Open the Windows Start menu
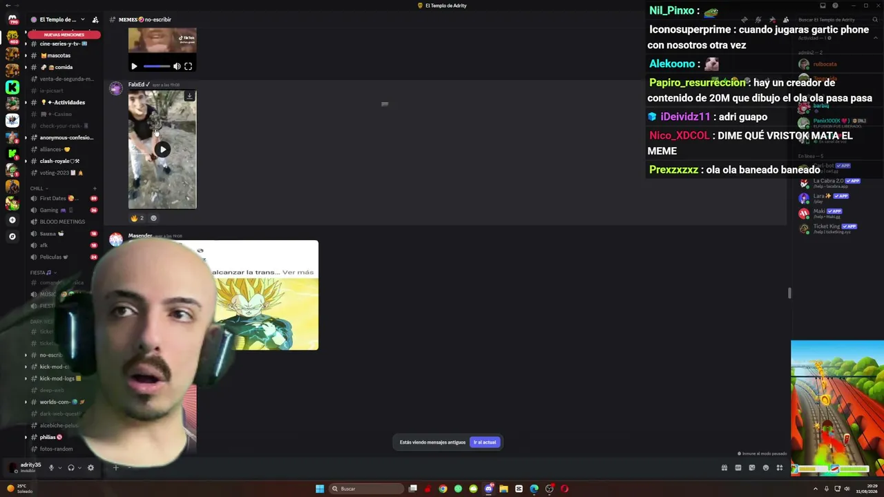Image resolution: width=884 pixels, height=497 pixels. (x=320, y=489)
